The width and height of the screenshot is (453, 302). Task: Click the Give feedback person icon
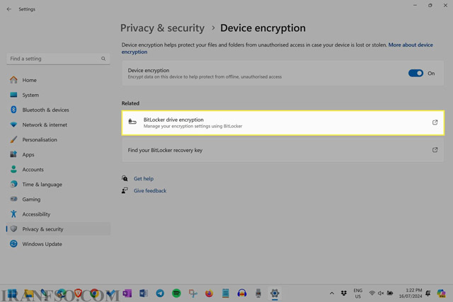125,190
